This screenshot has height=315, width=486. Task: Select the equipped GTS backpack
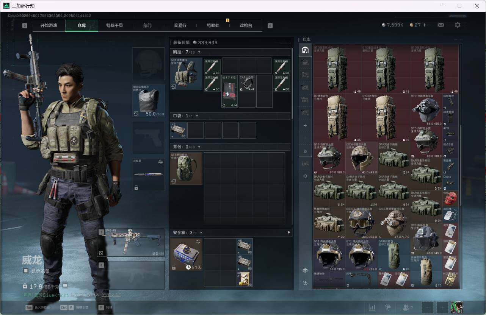(186, 168)
